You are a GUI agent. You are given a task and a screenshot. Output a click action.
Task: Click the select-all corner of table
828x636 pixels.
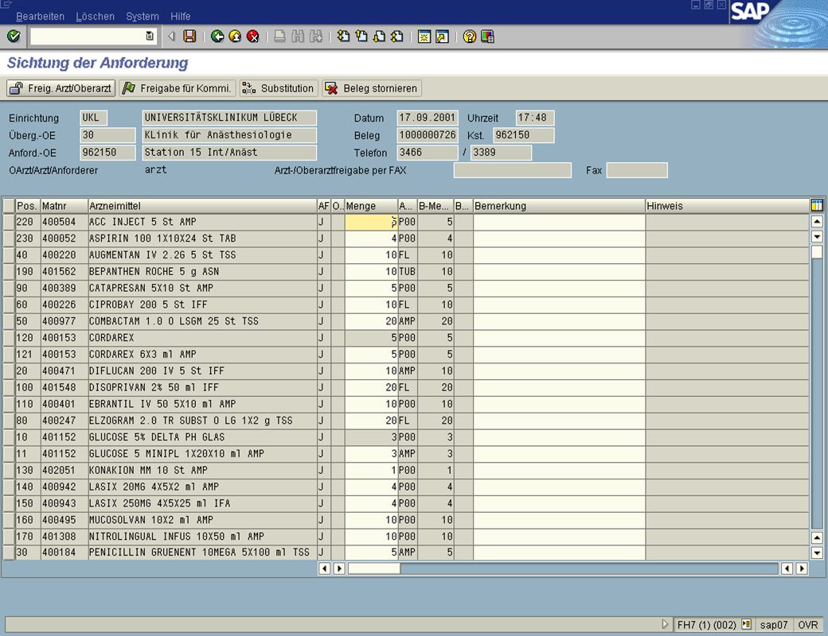9,206
